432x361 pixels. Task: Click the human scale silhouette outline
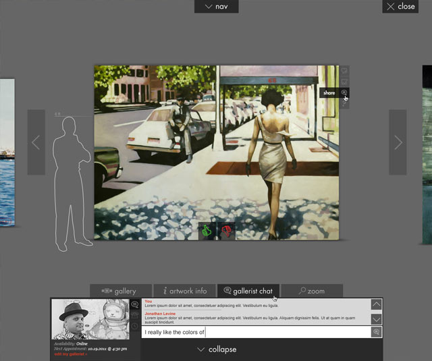tap(72, 184)
